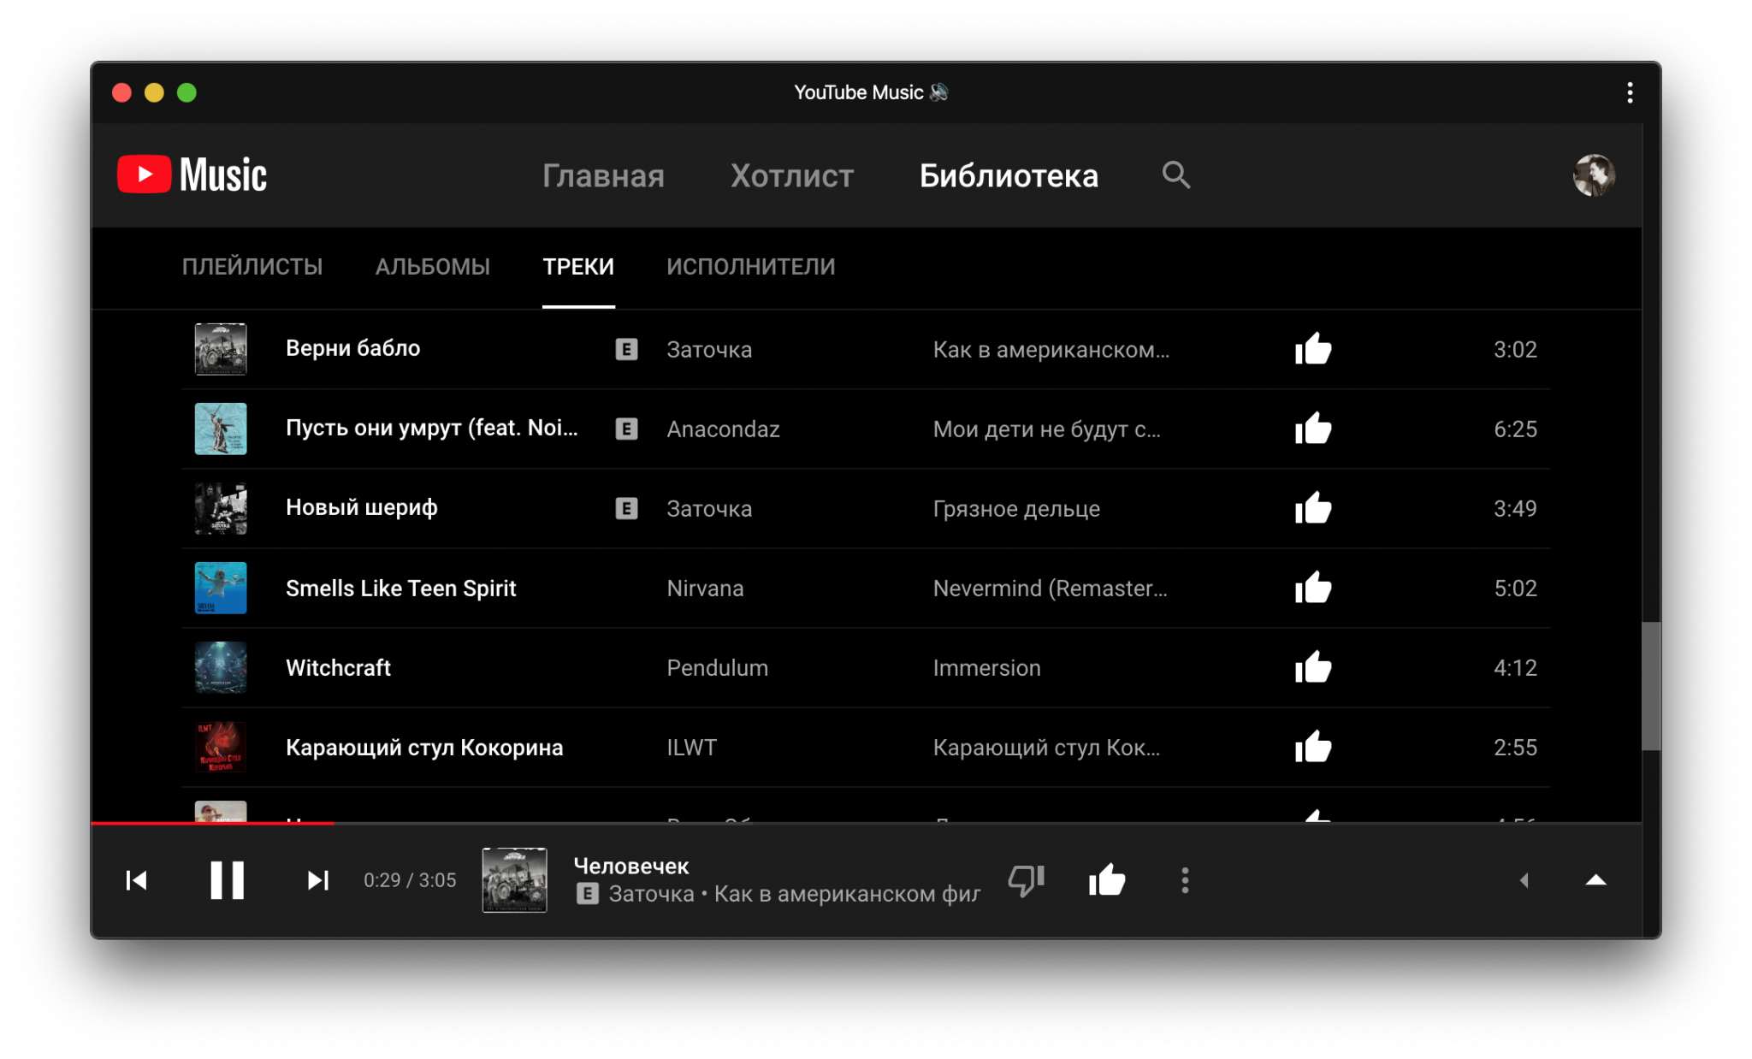Click the Nirvana album thumbnail
The height and width of the screenshot is (1059, 1752).
pos(220,587)
